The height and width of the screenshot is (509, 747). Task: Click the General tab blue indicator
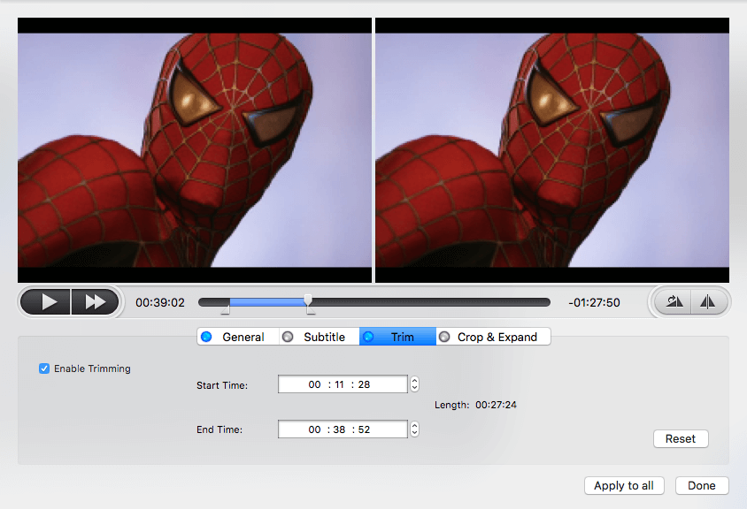(x=206, y=337)
